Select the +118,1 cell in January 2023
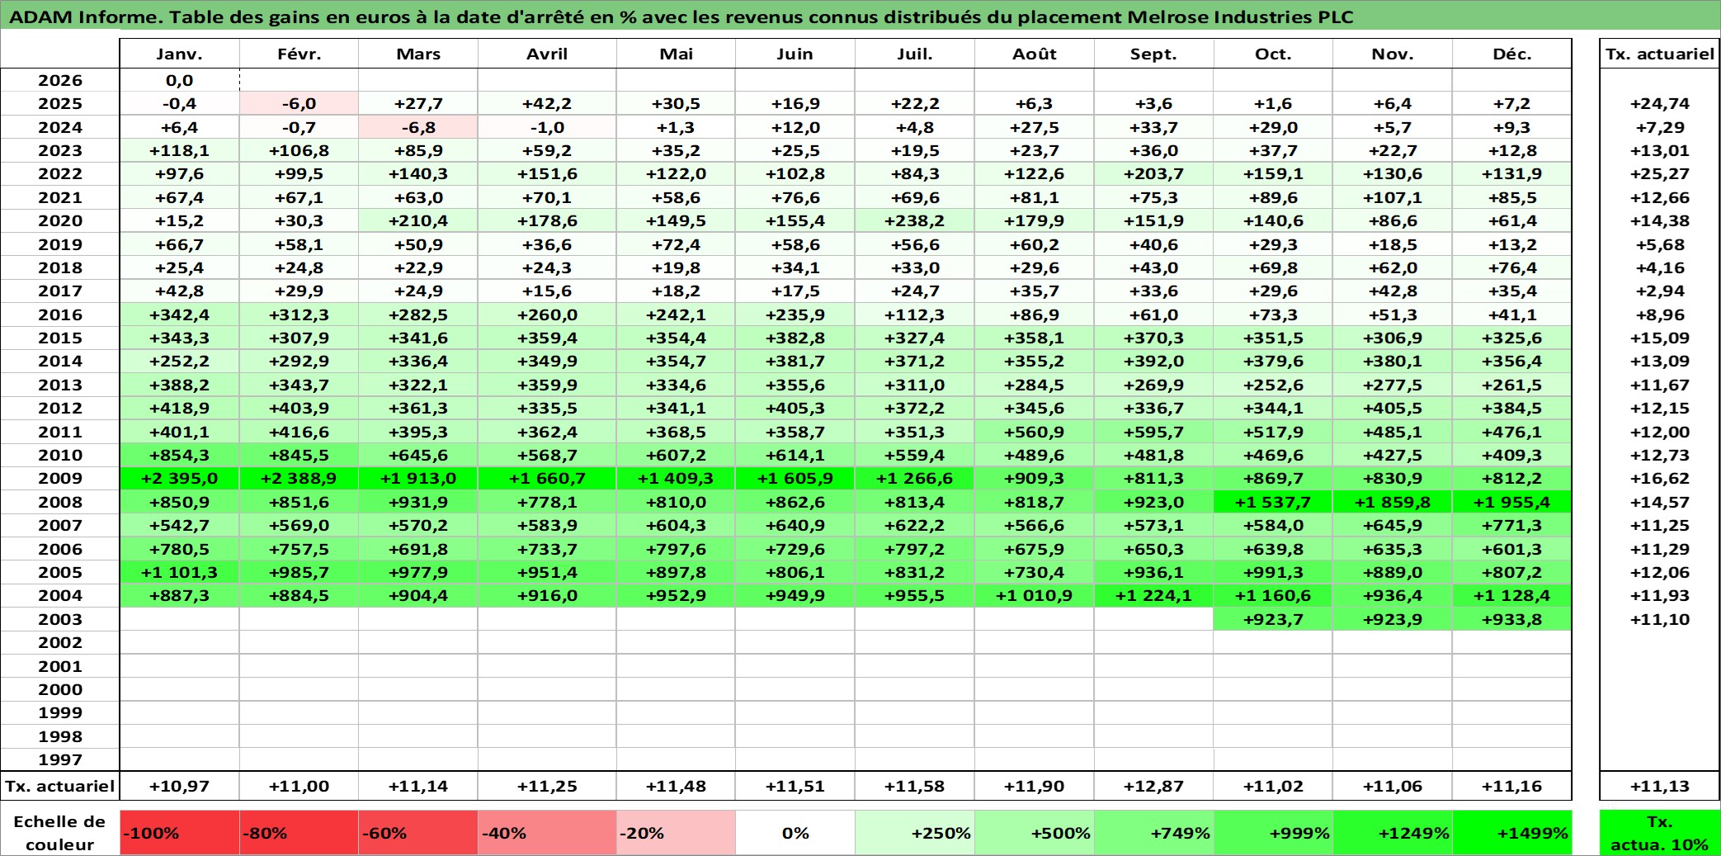 coord(179,150)
